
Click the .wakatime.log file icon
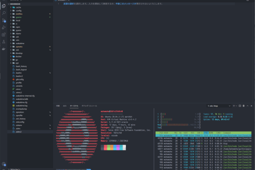pyautogui.click(x=14, y=106)
